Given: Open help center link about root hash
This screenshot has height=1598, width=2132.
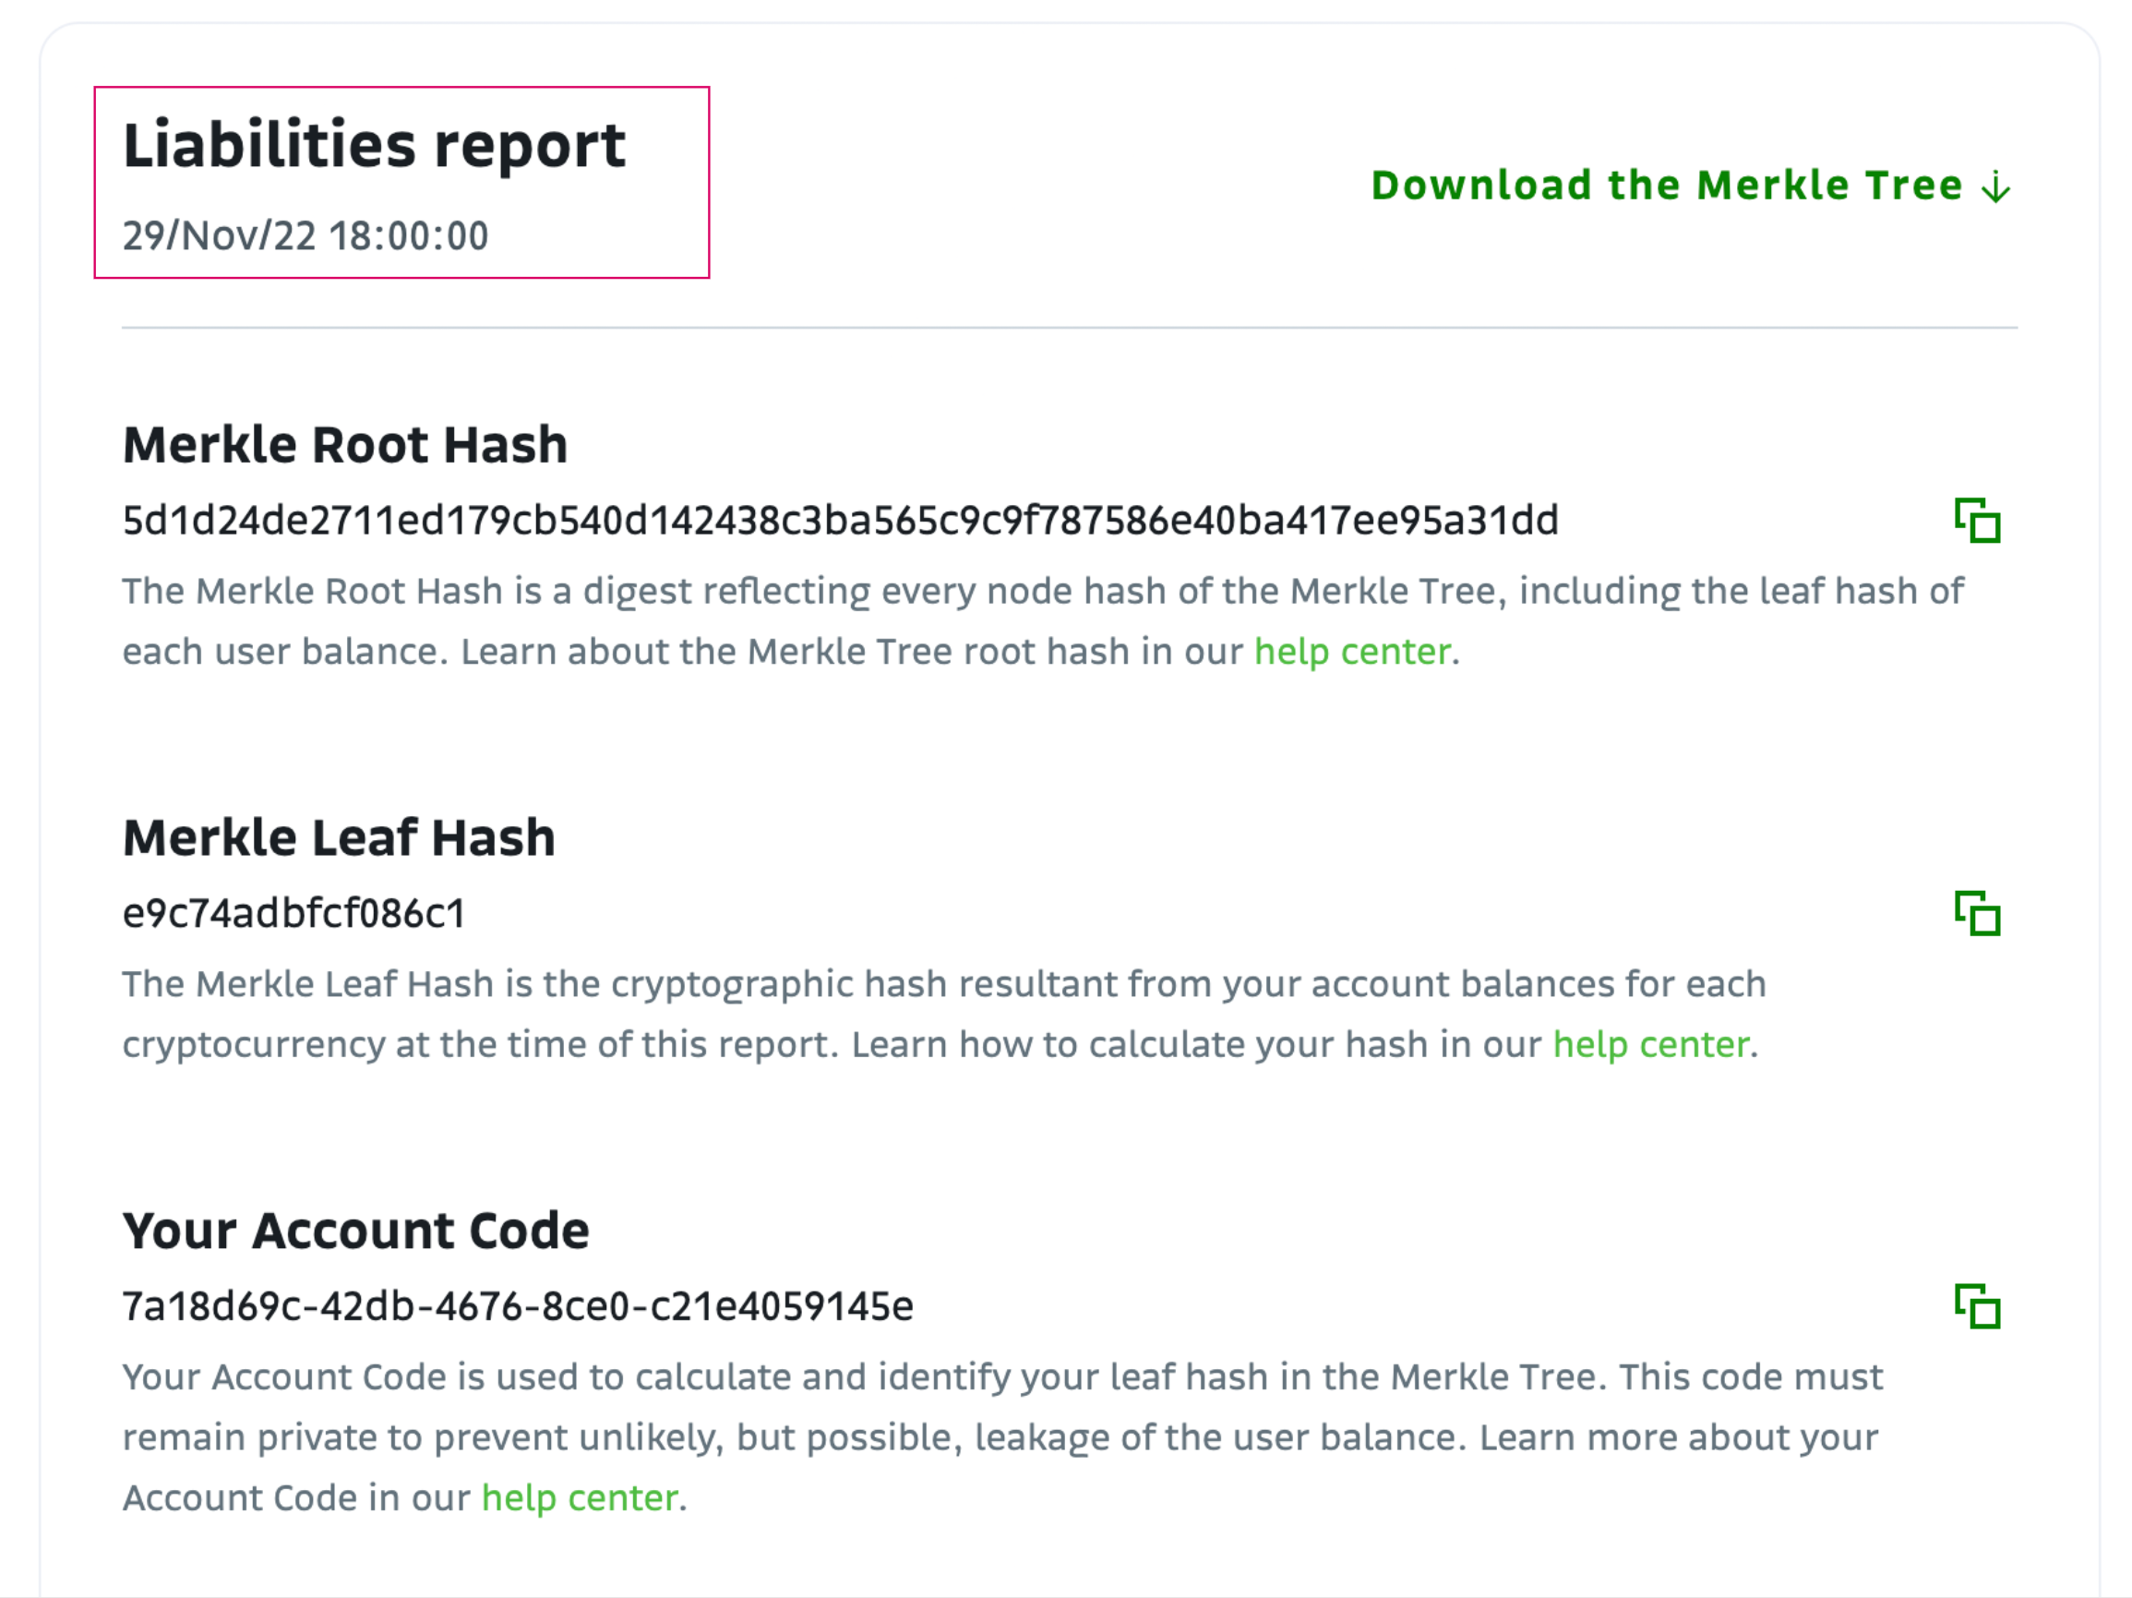Looking at the screenshot, I should (1352, 652).
